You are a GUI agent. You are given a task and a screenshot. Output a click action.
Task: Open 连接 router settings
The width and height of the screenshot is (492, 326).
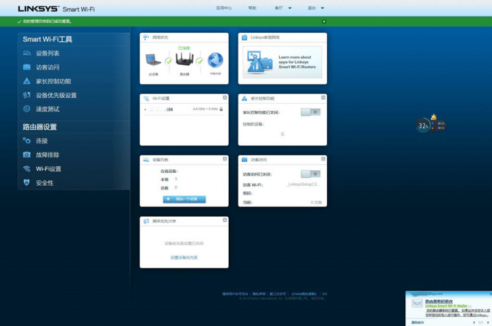[x=41, y=141]
